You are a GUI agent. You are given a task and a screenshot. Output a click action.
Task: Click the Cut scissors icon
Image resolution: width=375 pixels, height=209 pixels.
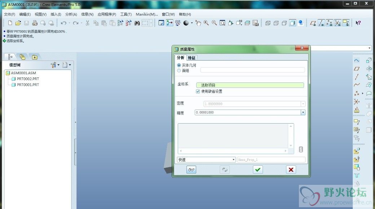(88, 23)
